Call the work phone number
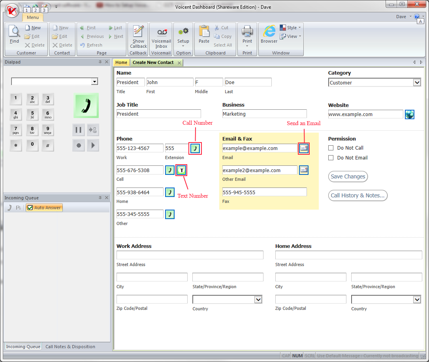Image resolution: width=429 pixels, height=362 pixels. pyautogui.click(x=195, y=148)
